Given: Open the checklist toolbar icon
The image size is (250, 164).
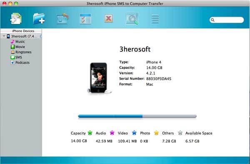Looking at the screenshot, I should (85, 19).
